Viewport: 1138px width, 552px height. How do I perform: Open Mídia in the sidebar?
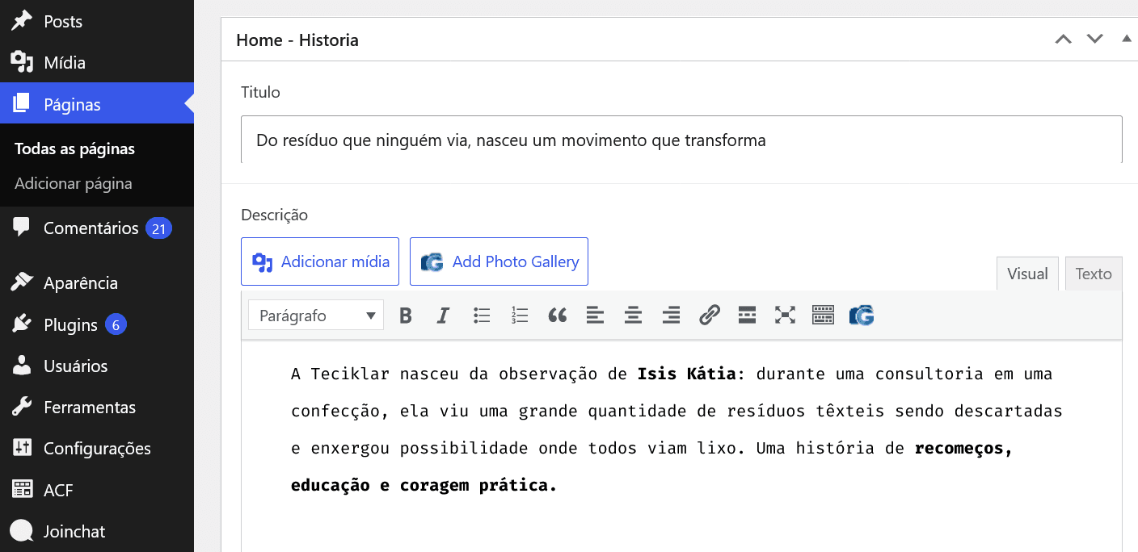97,62
